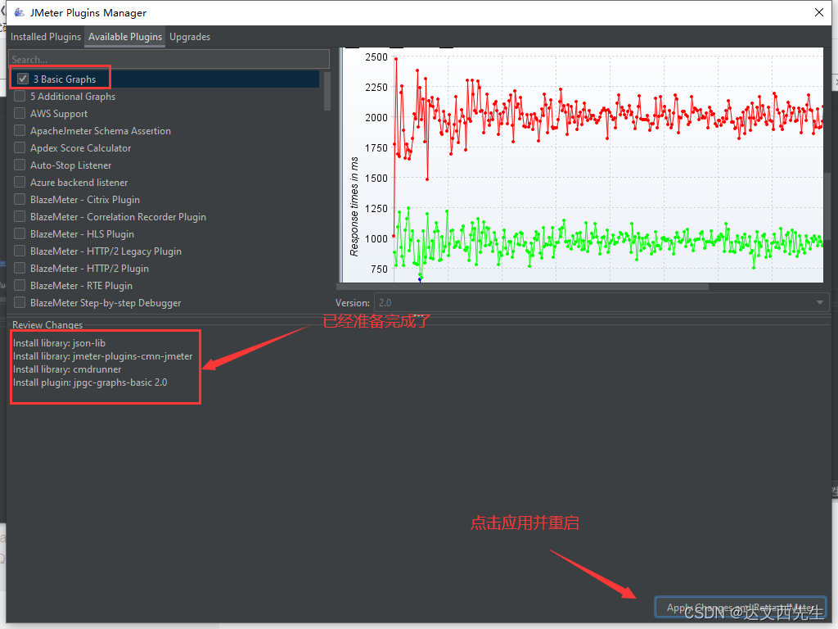Click the plugin list vertical scrollbar
Viewport: 838px width, 629px height.
point(327,91)
